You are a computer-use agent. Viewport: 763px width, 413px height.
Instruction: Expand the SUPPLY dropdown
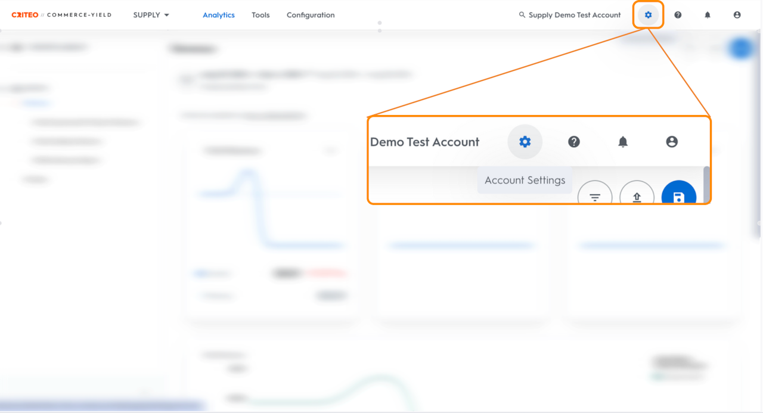point(151,15)
